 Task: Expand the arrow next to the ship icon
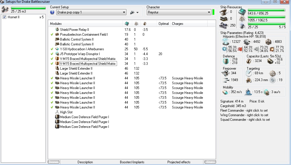point(138,13)
